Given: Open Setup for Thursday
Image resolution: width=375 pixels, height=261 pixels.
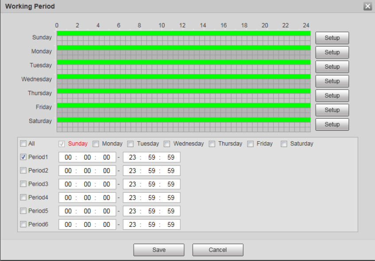Looking at the screenshot, I should tap(332, 95).
